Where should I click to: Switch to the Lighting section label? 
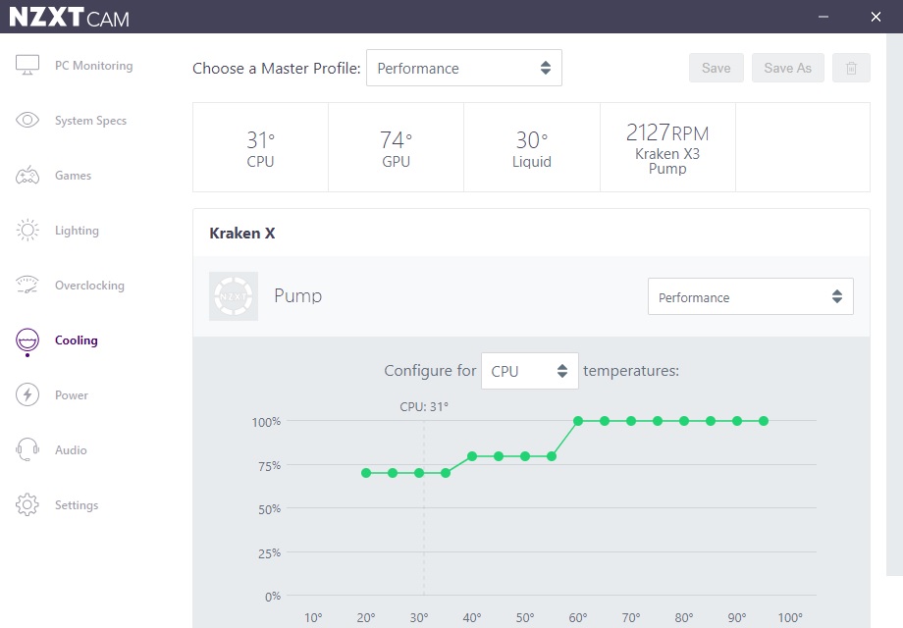pos(78,231)
